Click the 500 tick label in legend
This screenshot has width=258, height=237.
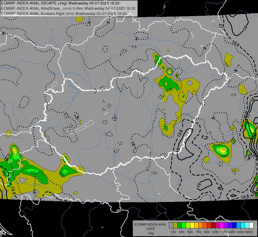pos(190,232)
